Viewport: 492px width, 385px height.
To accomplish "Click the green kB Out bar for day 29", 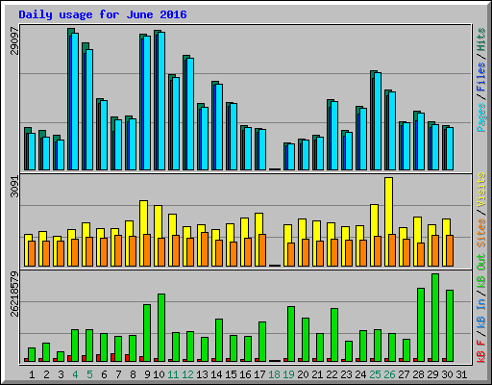I will pyautogui.click(x=435, y=318).
